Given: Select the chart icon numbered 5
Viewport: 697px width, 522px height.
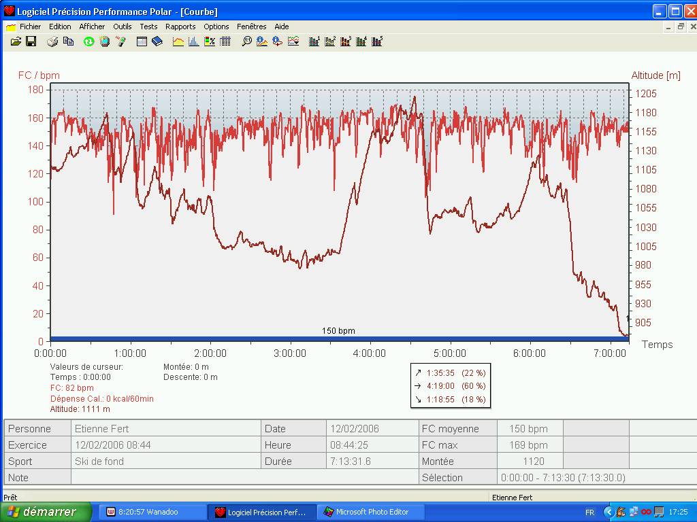Looking at the screenshot, I should click(377, 41).
